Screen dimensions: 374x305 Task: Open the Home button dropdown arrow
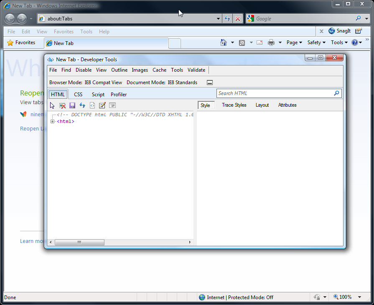coord(232,42)
